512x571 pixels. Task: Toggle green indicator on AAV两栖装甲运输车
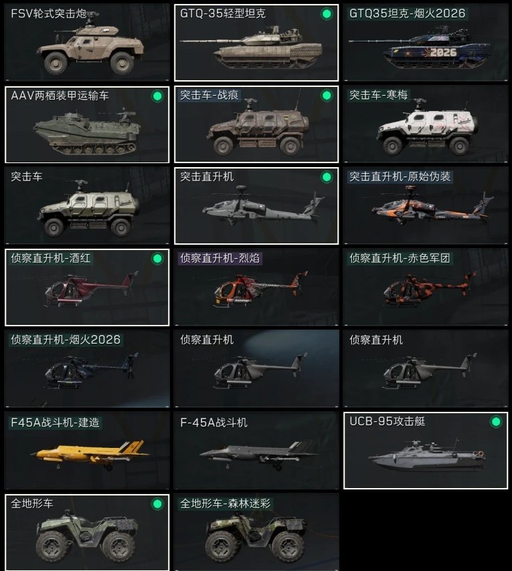(157, 96)
